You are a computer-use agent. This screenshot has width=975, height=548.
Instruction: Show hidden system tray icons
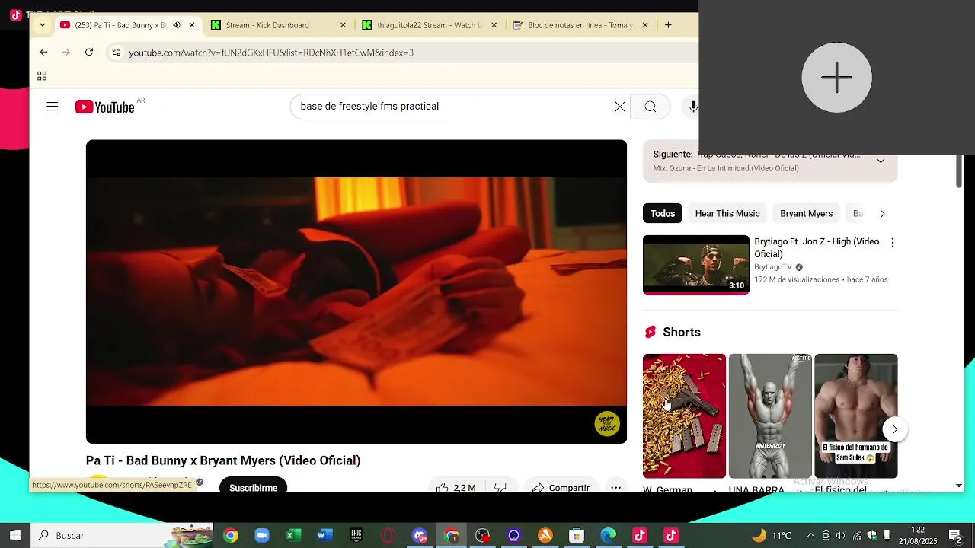(810, 536)
